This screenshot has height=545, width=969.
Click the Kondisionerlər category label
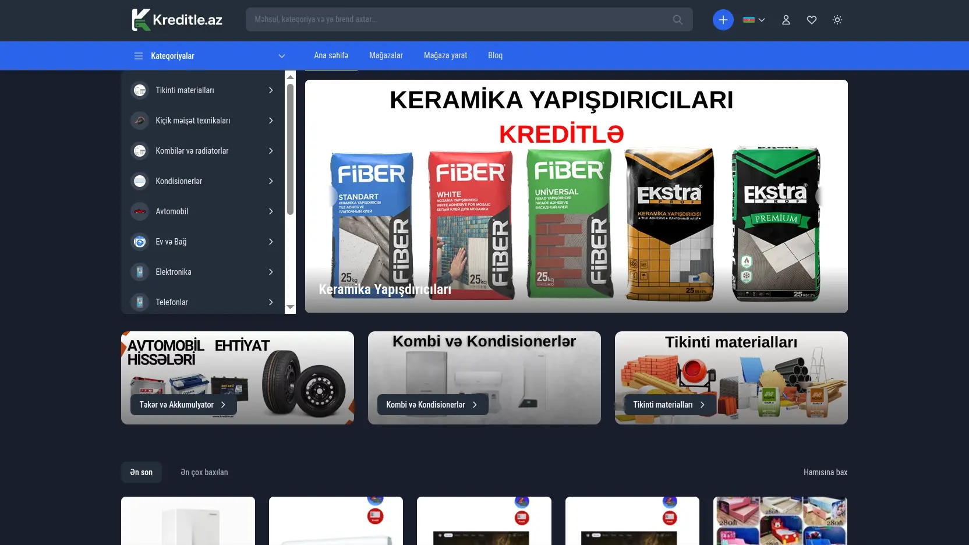tap(179, 181)
